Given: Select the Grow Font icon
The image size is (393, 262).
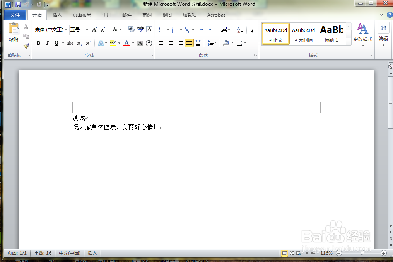Looking at the screenshot, I should pos(94,29).
